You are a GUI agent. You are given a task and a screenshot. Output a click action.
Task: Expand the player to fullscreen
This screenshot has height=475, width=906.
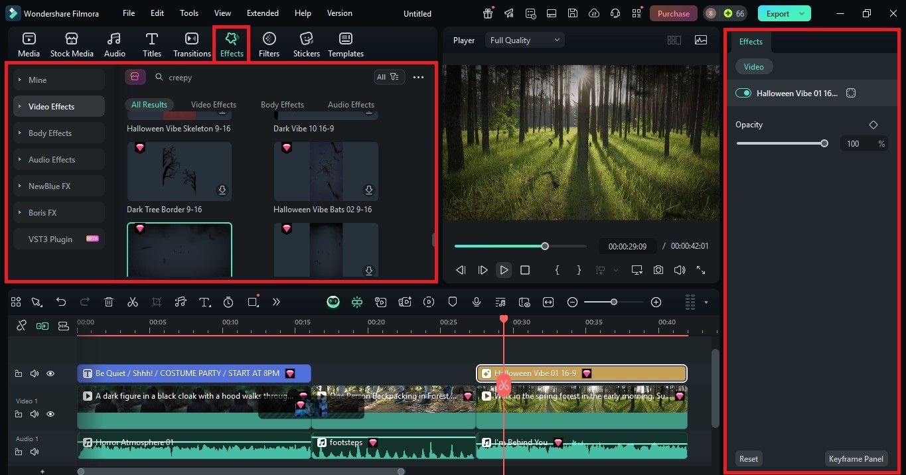701,270
